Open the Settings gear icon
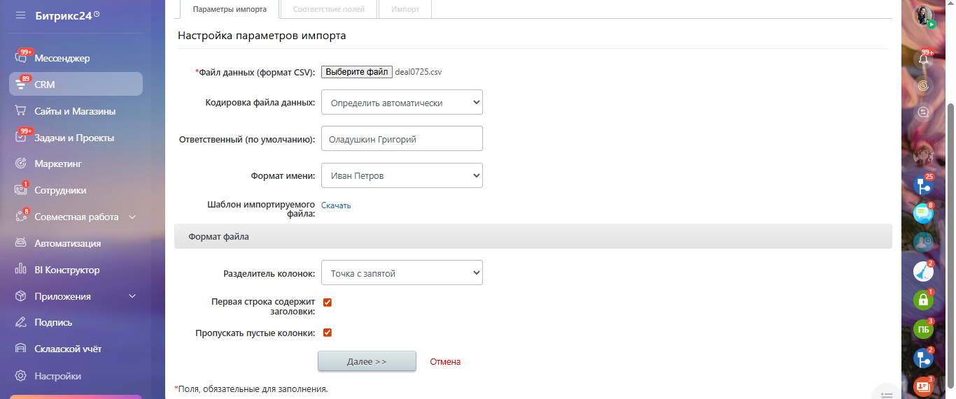956x399 pixels. pos(21,376)
